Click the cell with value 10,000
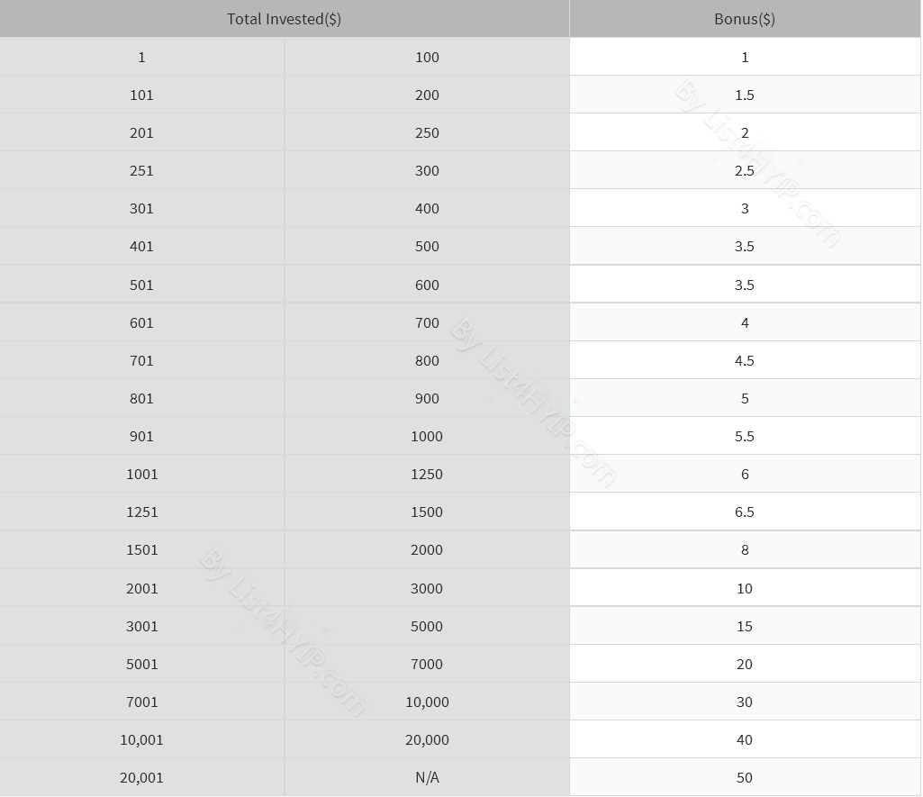This screenshot has height=797, width=923. [x=427, y=702]
